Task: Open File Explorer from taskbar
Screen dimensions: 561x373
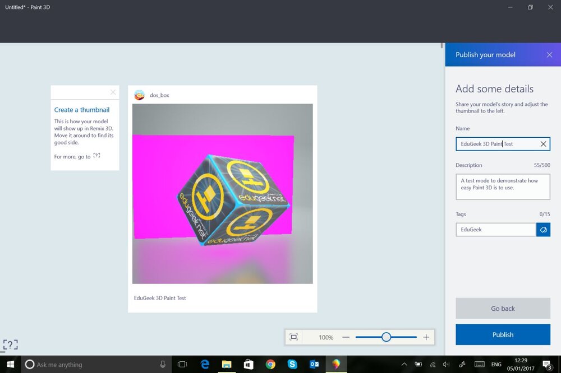Action: click(227, 365)
